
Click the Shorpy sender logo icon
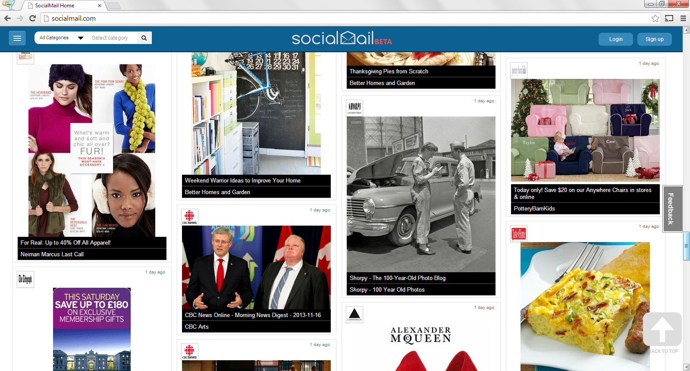(354, 108)
